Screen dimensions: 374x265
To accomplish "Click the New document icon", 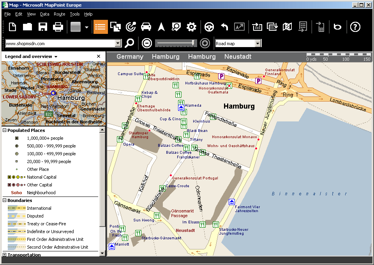I will [x=13, y=27].
